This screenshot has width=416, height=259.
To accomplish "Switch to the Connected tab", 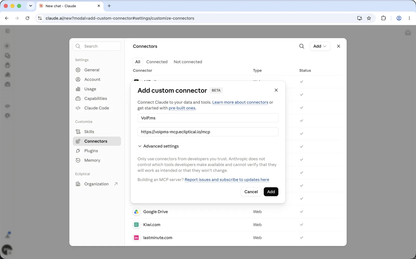I will pos(157,62).
